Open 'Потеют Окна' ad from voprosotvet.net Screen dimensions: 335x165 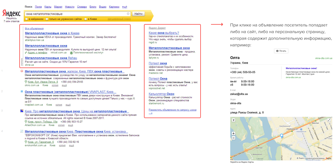[158, 79]
